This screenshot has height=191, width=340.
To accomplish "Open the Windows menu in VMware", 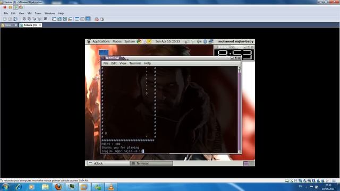I will pos(49,13).
